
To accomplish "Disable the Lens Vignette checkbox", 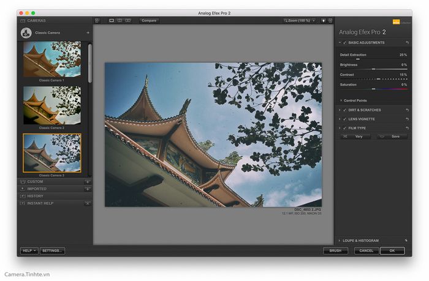I will pos(344,119).
